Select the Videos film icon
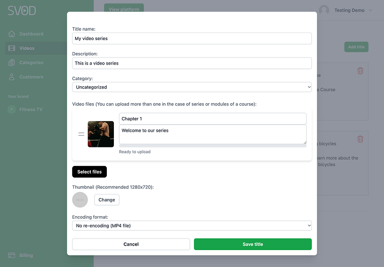Screen dimensions: 384x267 point(12,48)
